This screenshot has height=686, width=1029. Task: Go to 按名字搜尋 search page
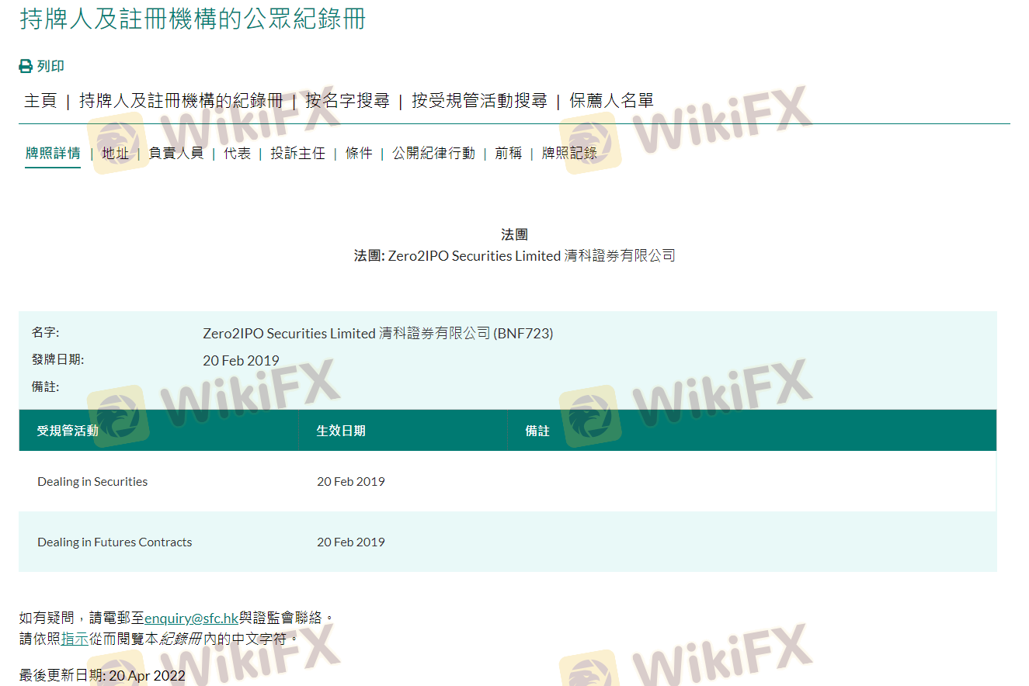[x=347, y=101]
